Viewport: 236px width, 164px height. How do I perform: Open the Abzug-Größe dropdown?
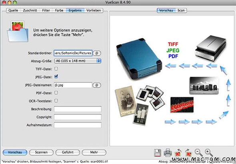point(78,61)
